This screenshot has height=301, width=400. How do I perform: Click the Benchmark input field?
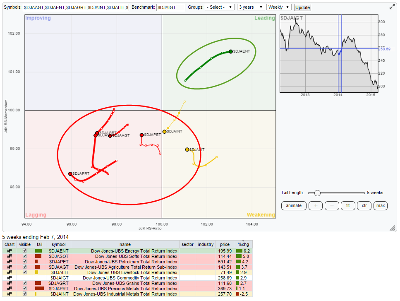pyautogui.click(x=171, y=7)
